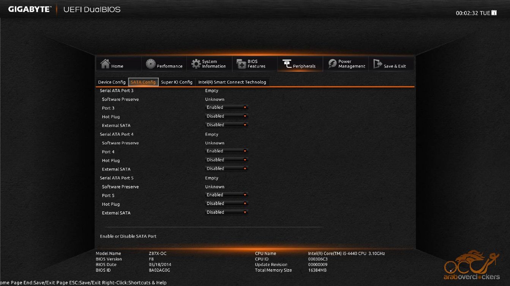Viewport: 510px width, 286px height.
Task: Click the icon next to the clock
Action: [x=494, y=13]
